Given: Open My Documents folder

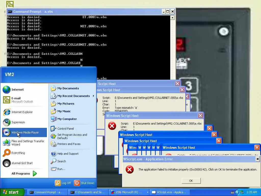Looking at the screenshot, I should tap(72, 88).
